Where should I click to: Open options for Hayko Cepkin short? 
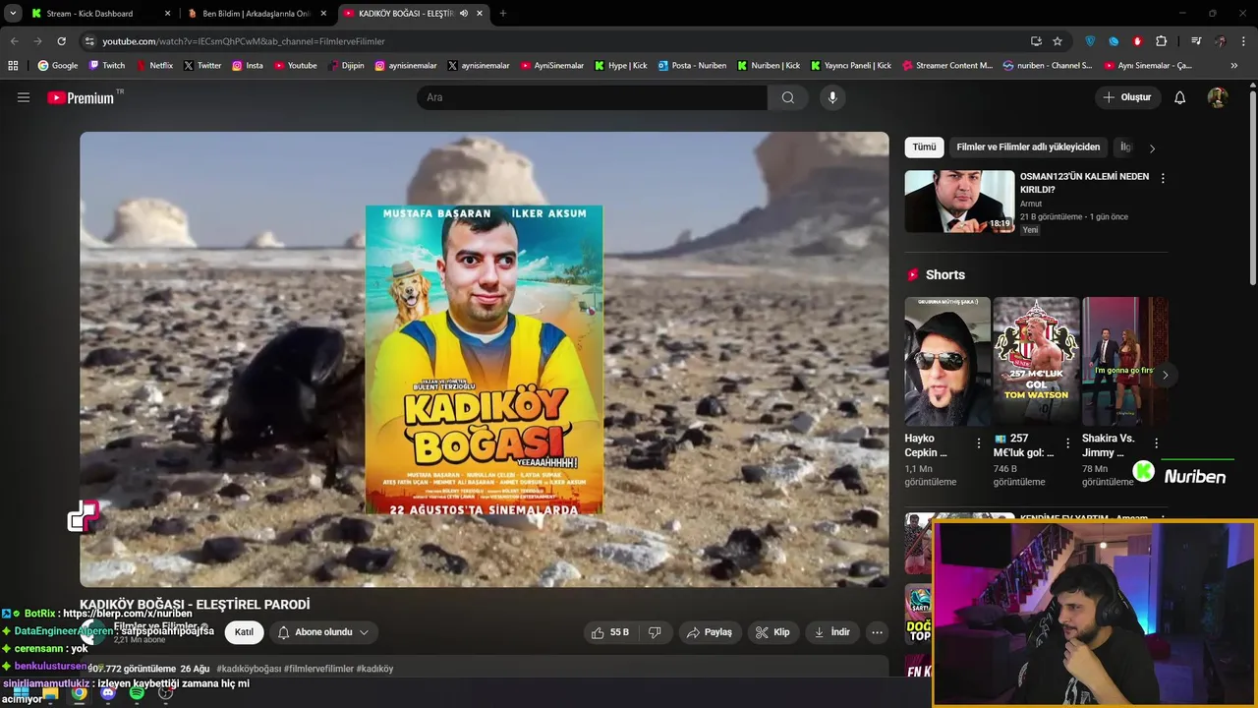(979, 443)
